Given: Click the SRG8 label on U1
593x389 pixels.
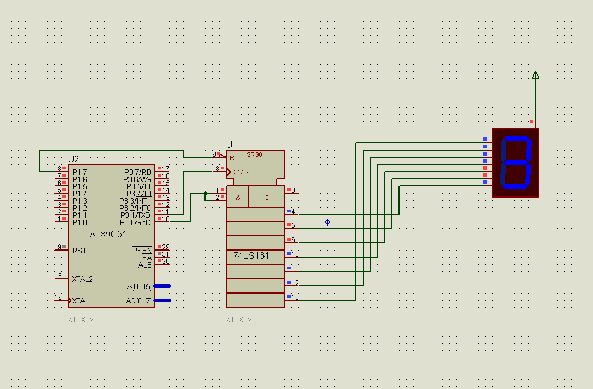Looking at the screenshot, I should [x=254, y=154].
